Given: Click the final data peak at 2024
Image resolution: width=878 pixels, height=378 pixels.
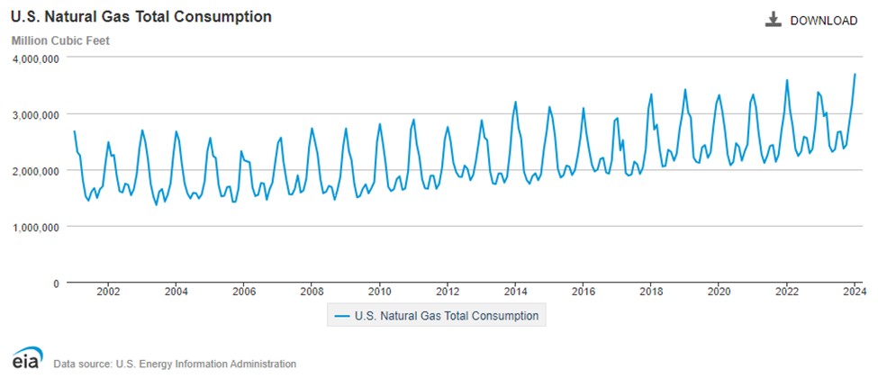Looking at the screenshot, I should click(x=855, y=75).
